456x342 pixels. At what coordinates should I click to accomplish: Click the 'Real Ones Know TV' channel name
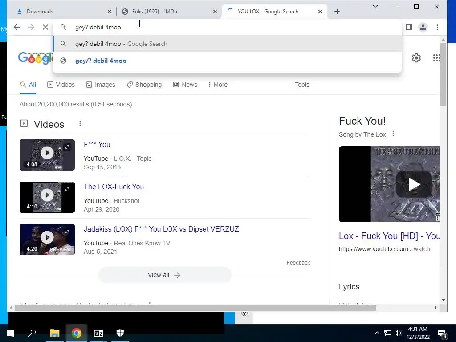[142, 243]
